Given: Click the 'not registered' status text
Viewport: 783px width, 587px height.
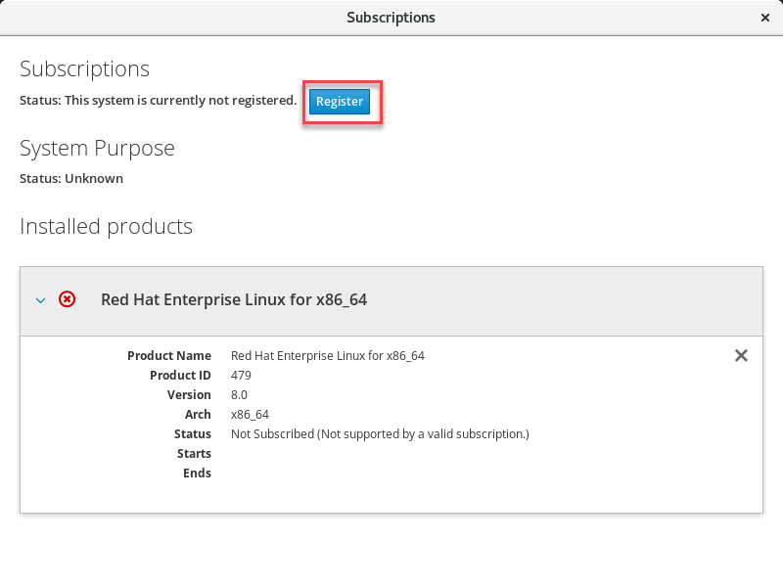Looking at the screenshot, I should [x=158, y=100].
